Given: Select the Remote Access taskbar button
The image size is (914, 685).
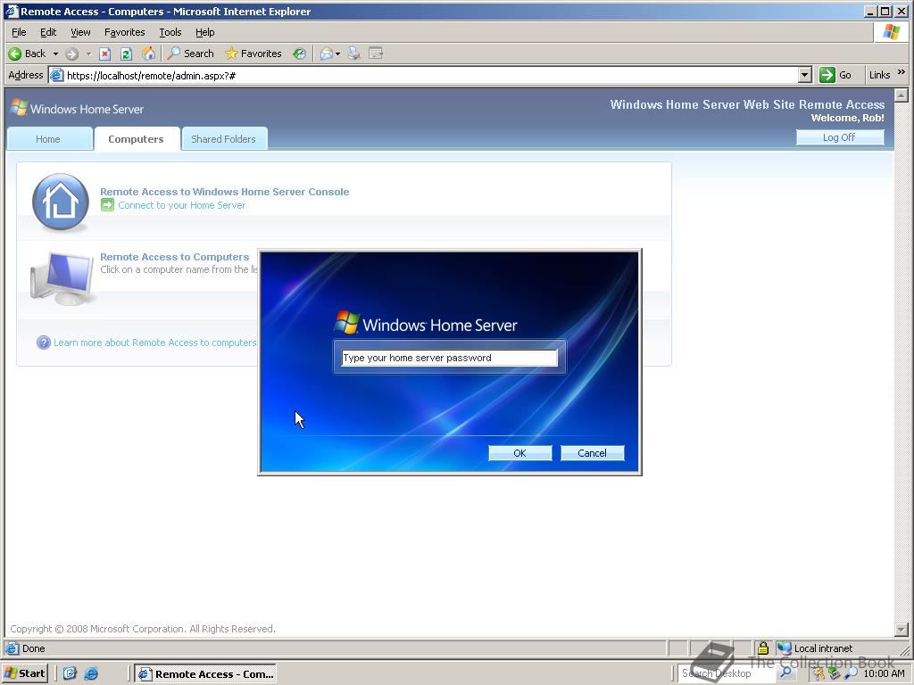Looking at the screenshot, I should point(205,674).
